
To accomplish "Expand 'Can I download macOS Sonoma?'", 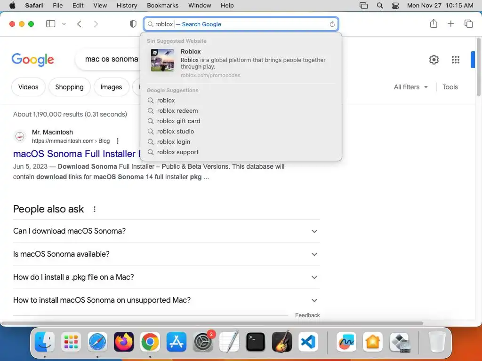I will click(x=166, y=231).
